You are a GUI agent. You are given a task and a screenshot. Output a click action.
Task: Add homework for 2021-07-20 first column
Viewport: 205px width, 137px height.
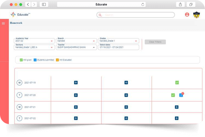pos(76,95)
